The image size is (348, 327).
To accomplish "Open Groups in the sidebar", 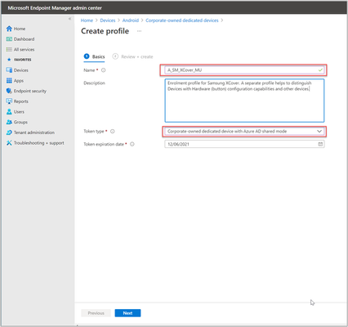I will (17, 122).
